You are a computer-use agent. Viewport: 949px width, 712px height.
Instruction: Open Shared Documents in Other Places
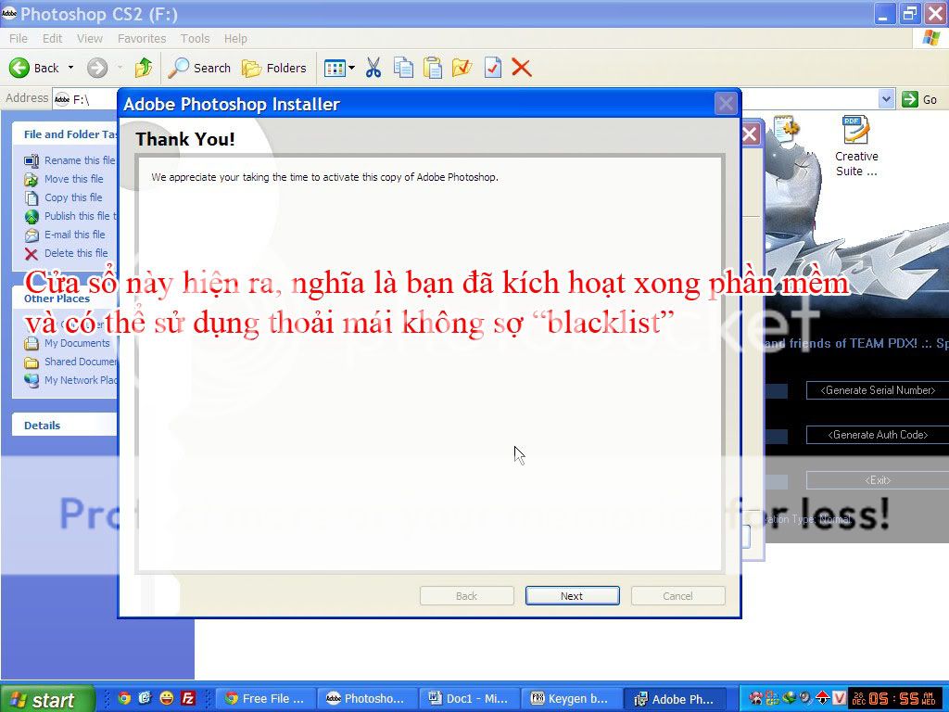70,362
